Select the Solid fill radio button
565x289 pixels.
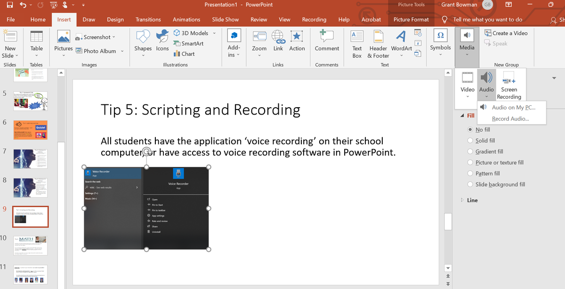[470, 141]
